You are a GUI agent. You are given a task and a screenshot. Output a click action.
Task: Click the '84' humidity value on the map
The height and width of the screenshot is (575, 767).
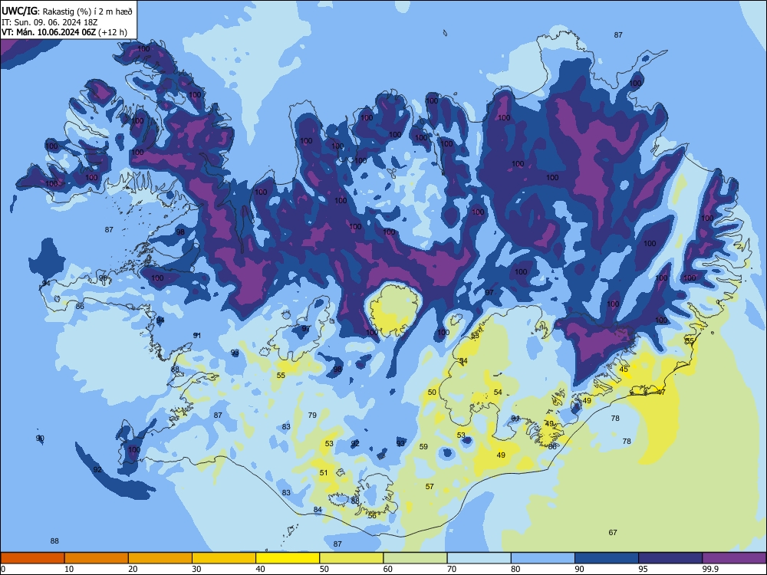click(318, 510)
